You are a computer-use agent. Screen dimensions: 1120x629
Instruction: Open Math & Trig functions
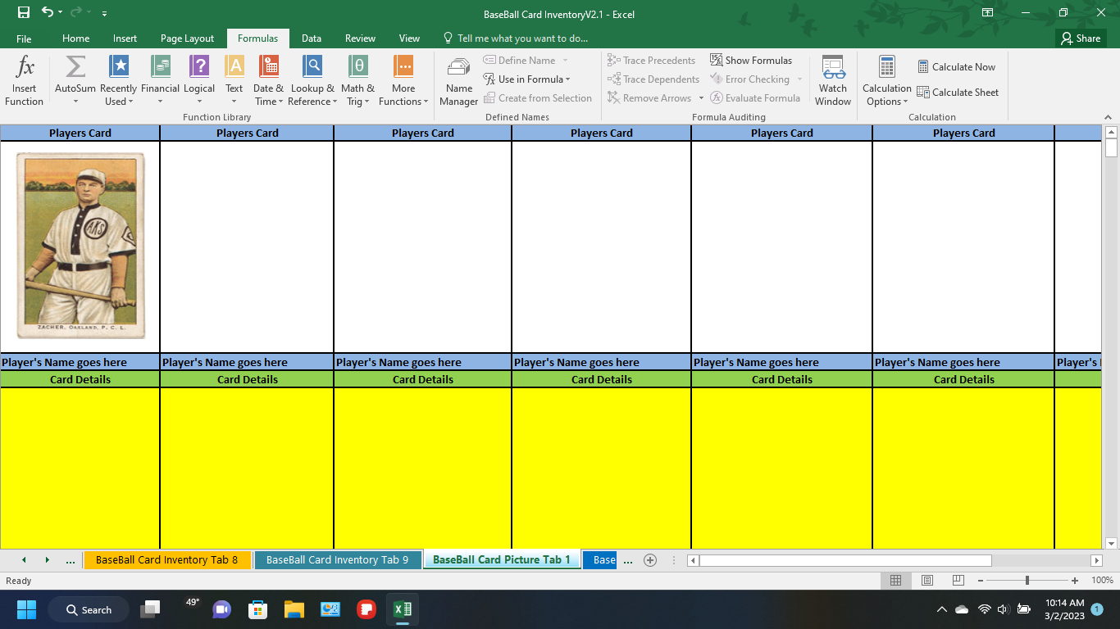pyautogui.click(x=357, y=81)
